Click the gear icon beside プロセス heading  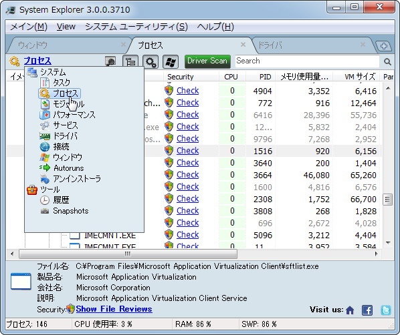(x=15, y=61)
